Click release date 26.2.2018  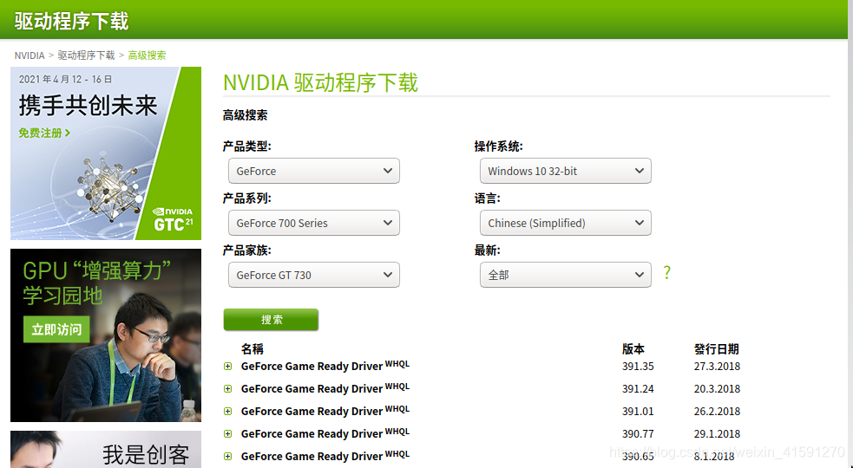point(717,412)
